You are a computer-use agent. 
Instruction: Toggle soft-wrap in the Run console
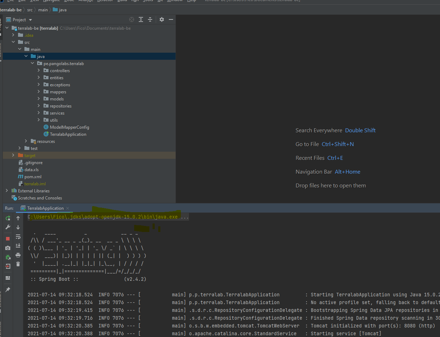(18, 237)
